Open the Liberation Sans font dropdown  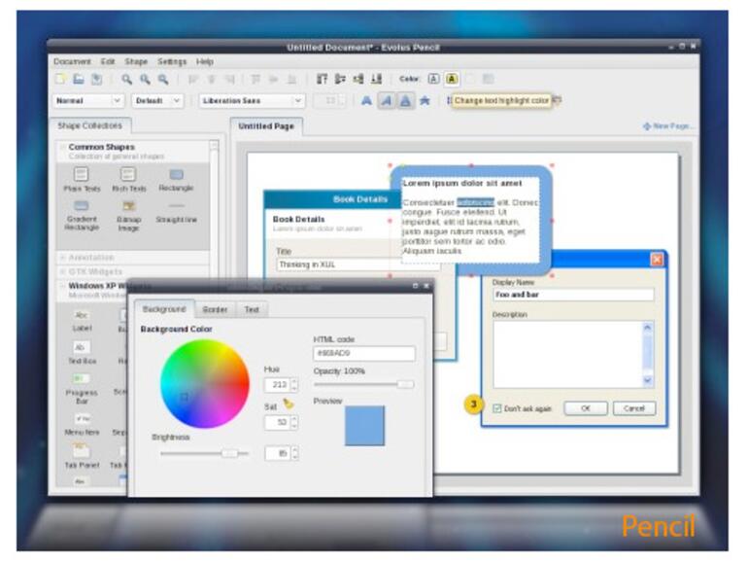[252, 101]
